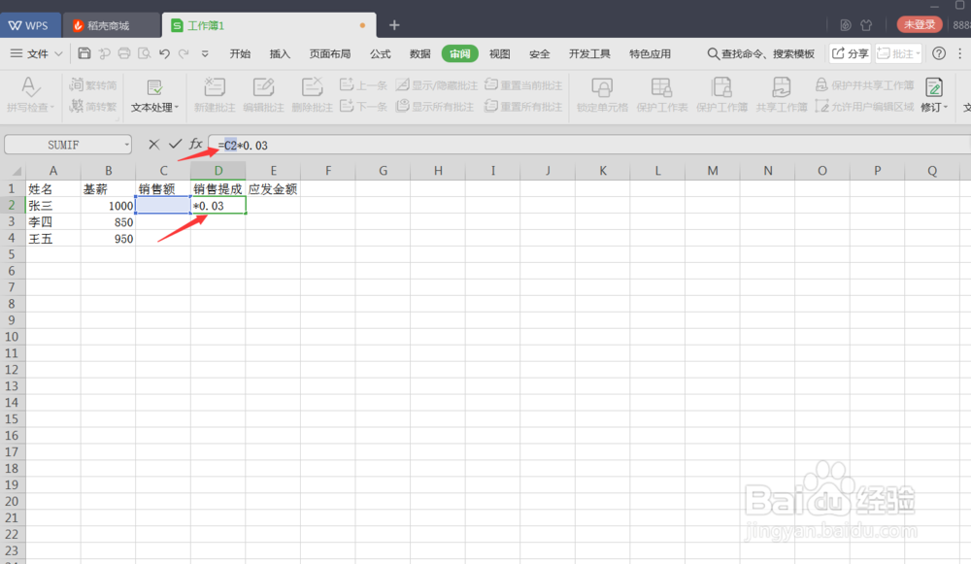The height and width of the screenshot is (564, 971).
Task: Switch to Home (开始) ribbon tab
Action: tap(240, 53)
